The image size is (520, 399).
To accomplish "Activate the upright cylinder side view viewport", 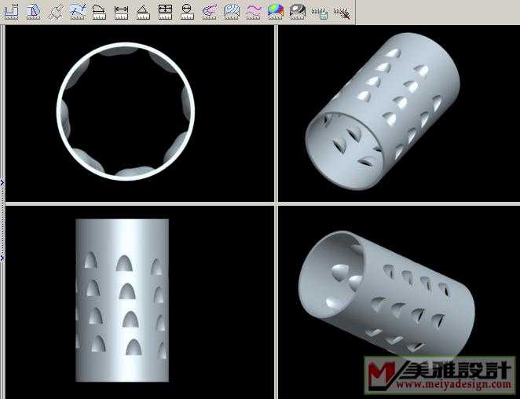I will pos(140,302).
